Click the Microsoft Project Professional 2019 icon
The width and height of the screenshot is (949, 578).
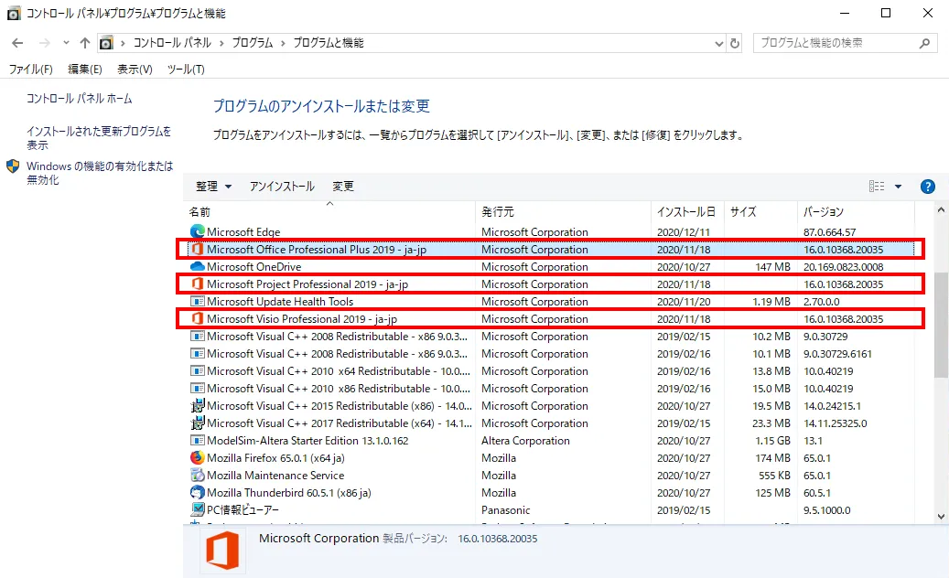point(197,284)
